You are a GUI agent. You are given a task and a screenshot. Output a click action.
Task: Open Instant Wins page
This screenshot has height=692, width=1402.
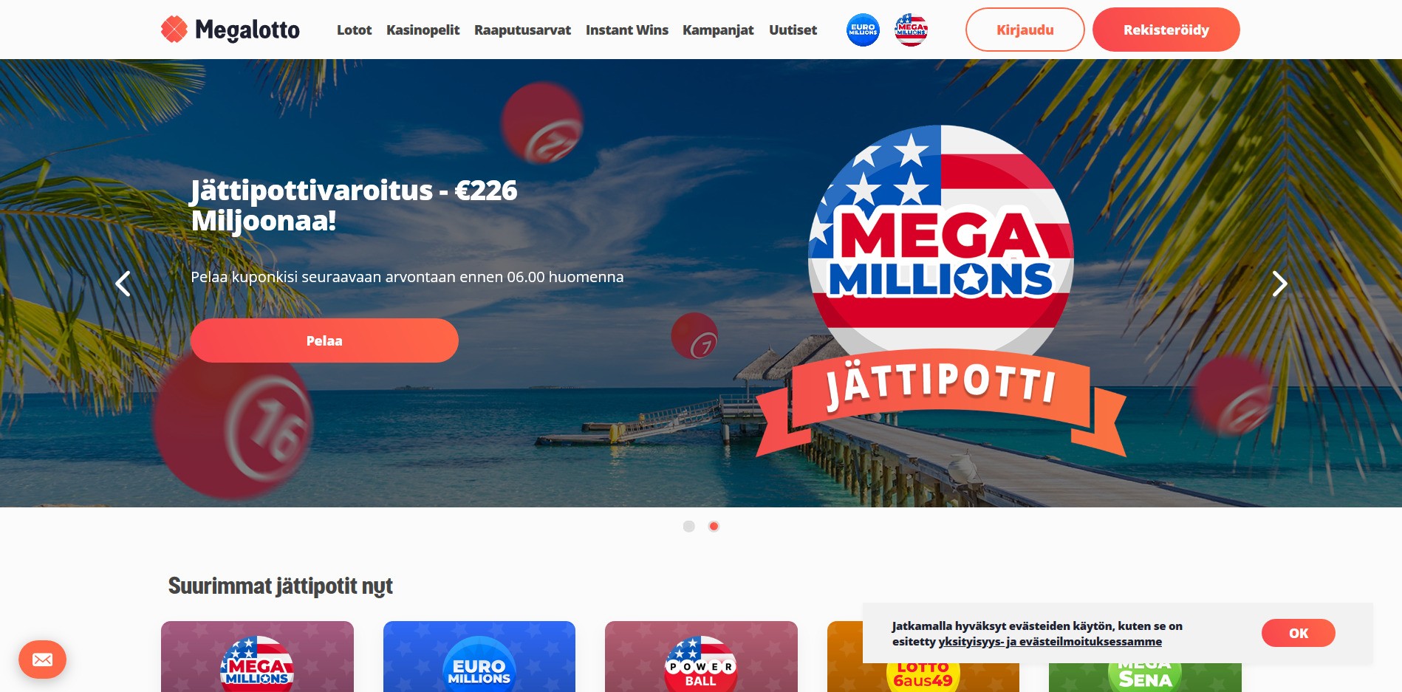coord(626,30)
